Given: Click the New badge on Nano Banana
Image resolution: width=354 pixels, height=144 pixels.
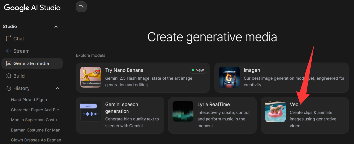Looking at the screenshot, I should [x=198, y=70].
